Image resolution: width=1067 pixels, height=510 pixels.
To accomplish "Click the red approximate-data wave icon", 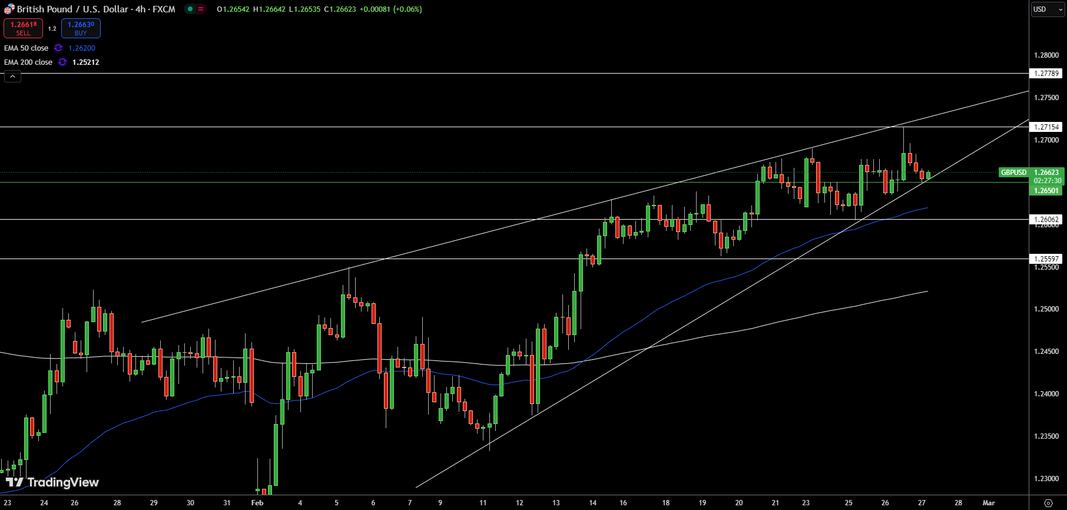I will tap(201, 9).
